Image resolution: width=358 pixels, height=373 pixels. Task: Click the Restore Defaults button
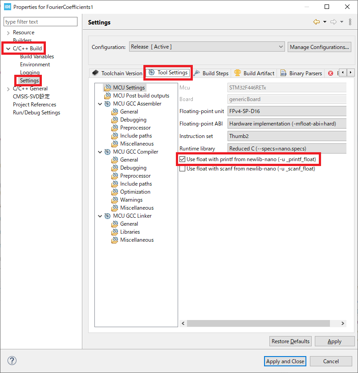pyautogui.click(x=290, y=341)
